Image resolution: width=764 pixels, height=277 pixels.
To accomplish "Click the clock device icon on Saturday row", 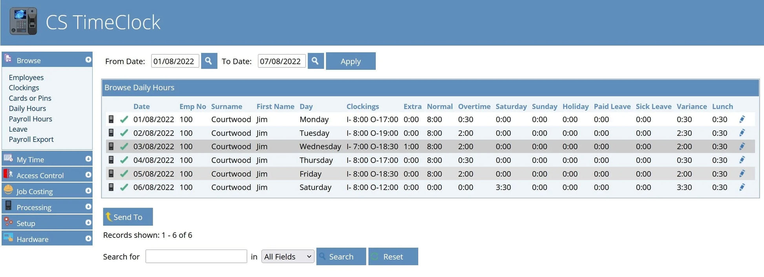I will (x=111, y=187).
